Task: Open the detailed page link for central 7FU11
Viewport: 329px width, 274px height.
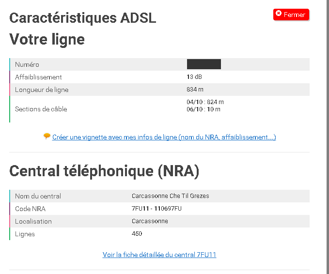Action: tap(159, 255)
